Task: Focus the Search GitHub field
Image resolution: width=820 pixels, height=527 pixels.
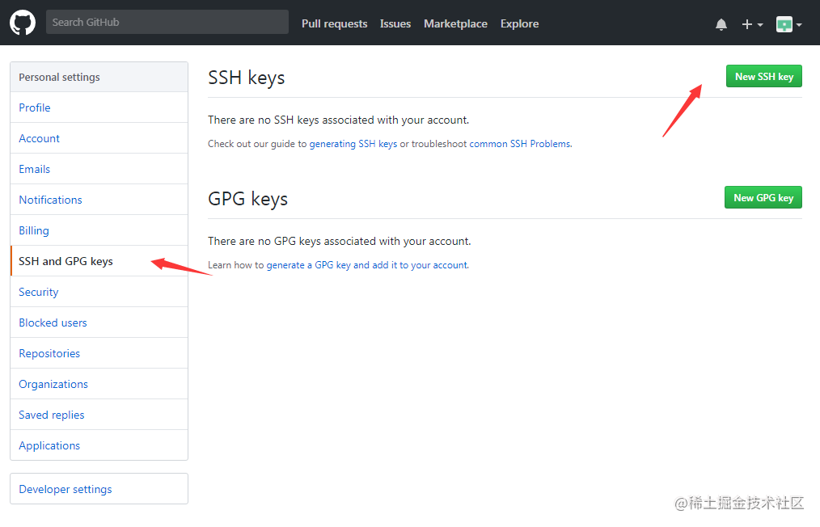Action: click(x=167, y=22)
